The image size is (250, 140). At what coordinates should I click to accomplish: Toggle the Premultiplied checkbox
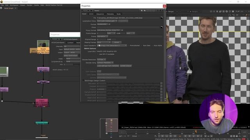coord(129,45)
